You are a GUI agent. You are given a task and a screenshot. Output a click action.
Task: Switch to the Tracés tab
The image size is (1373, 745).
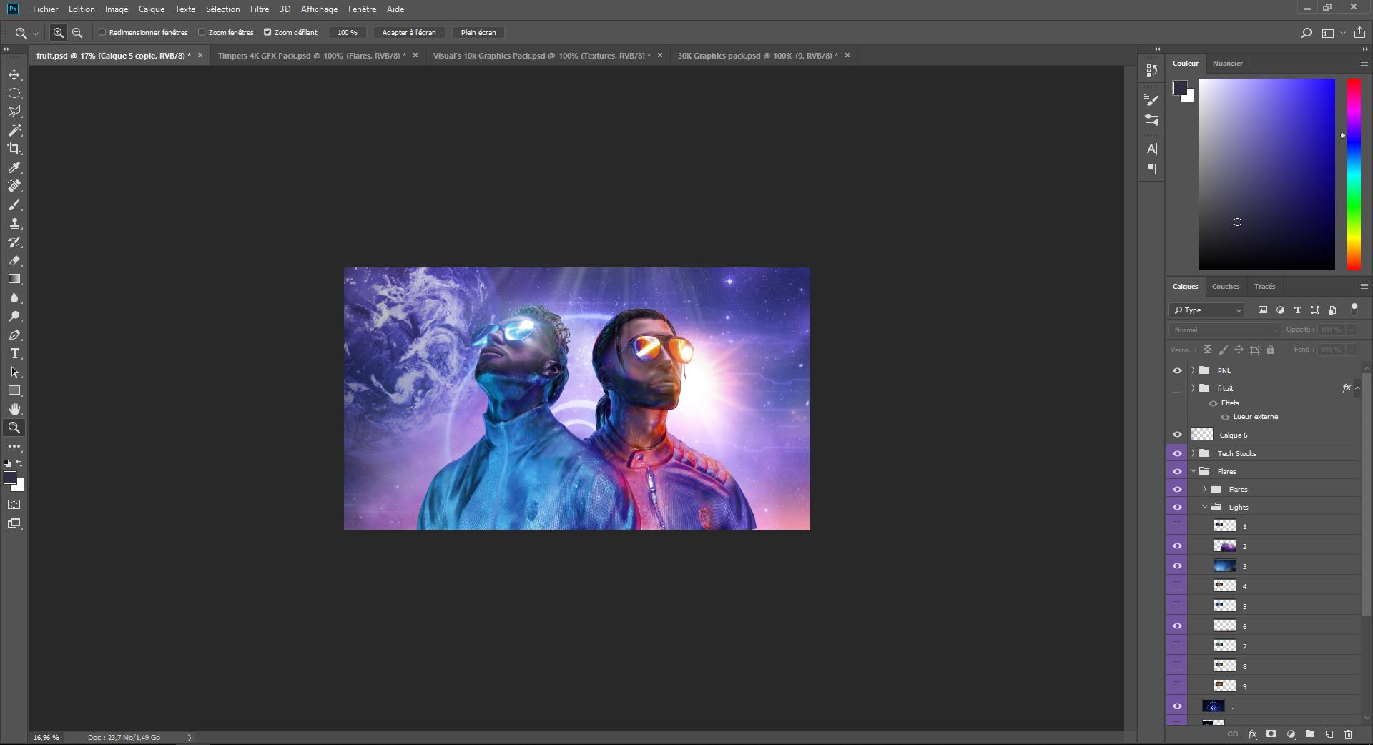(1264, 287)
